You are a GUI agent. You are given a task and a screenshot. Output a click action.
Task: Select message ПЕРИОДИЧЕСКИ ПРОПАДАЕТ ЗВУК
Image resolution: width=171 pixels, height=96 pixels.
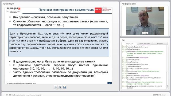click(142, 79)
